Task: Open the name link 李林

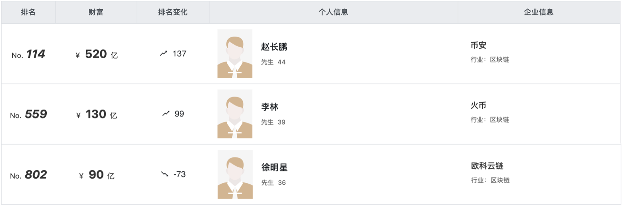Action: [x=270, y=107]
